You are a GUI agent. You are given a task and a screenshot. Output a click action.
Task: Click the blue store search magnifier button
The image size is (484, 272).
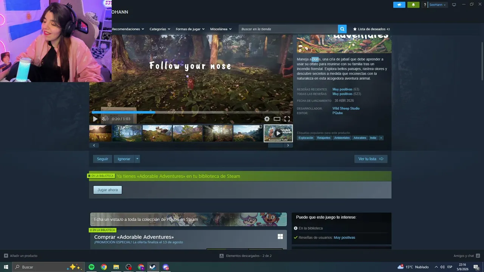pyautogui.click(x=342, y=29)
